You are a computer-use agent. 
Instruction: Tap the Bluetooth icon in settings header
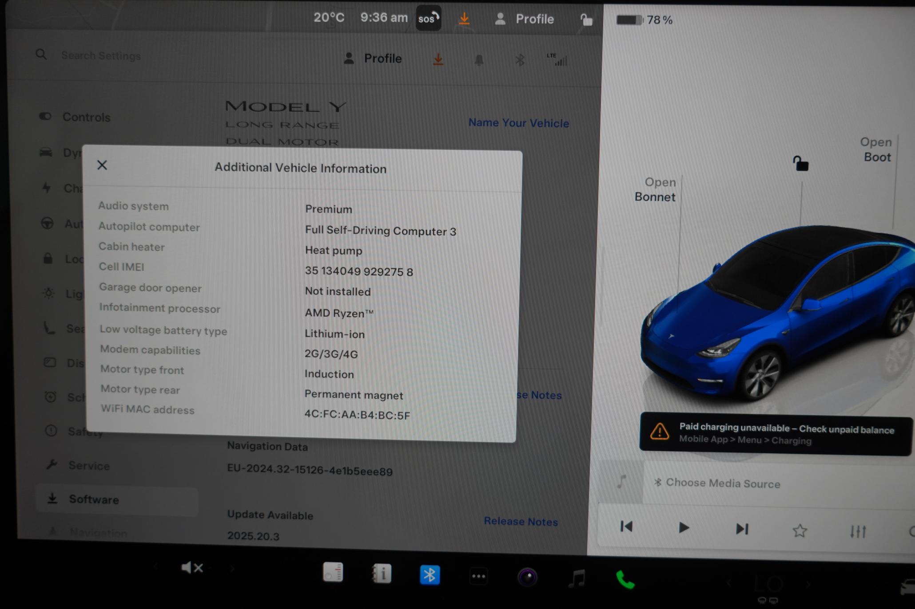[x=520, y=60]
